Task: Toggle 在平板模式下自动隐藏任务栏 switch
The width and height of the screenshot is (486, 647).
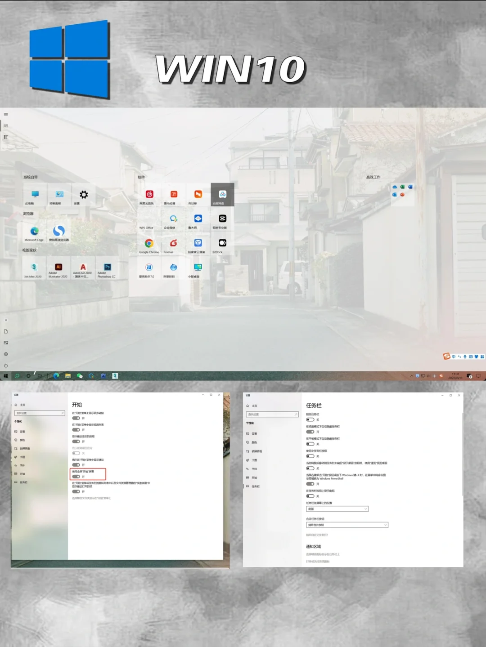Action: click(x=310, y=444)
